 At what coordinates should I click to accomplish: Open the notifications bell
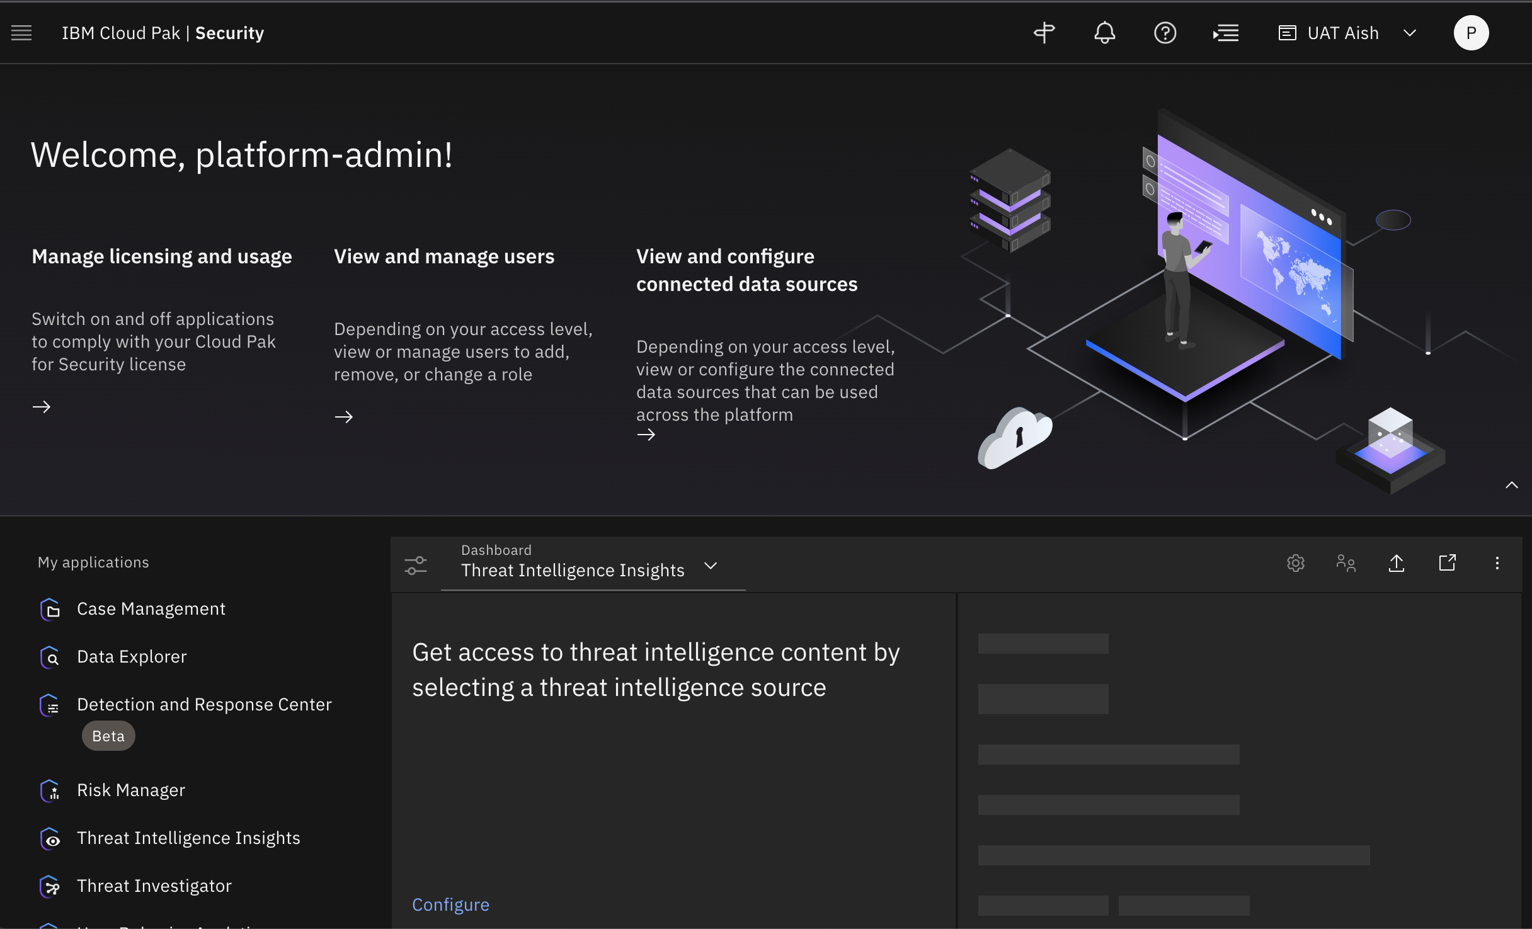[1104, 33]
